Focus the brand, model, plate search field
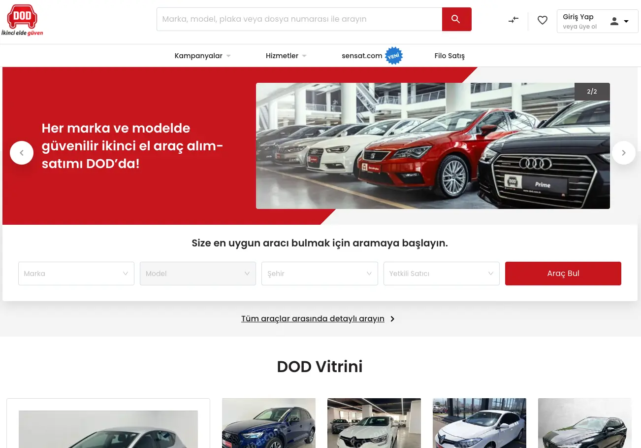 pos(299,19)
